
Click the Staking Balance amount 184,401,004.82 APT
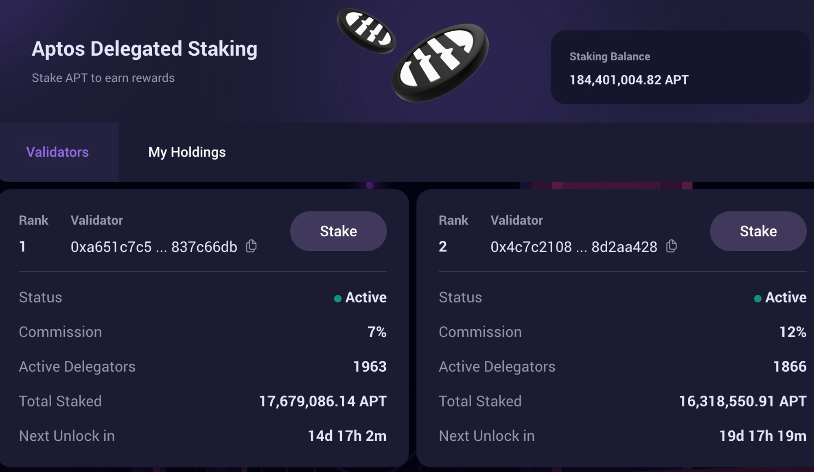coord(629,80)
